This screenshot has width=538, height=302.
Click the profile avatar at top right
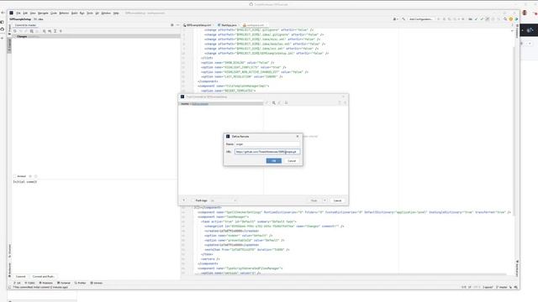point(525,13)
